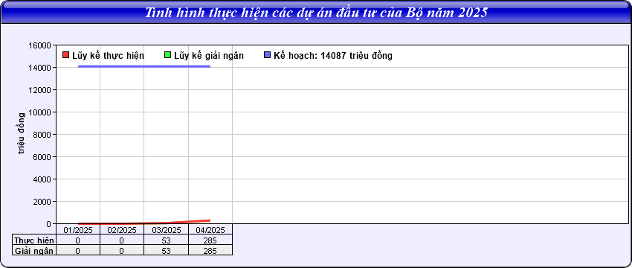Click the red cumulative line near 04/2025
Screen dimensions: 632x268
[x=201, y=221]
